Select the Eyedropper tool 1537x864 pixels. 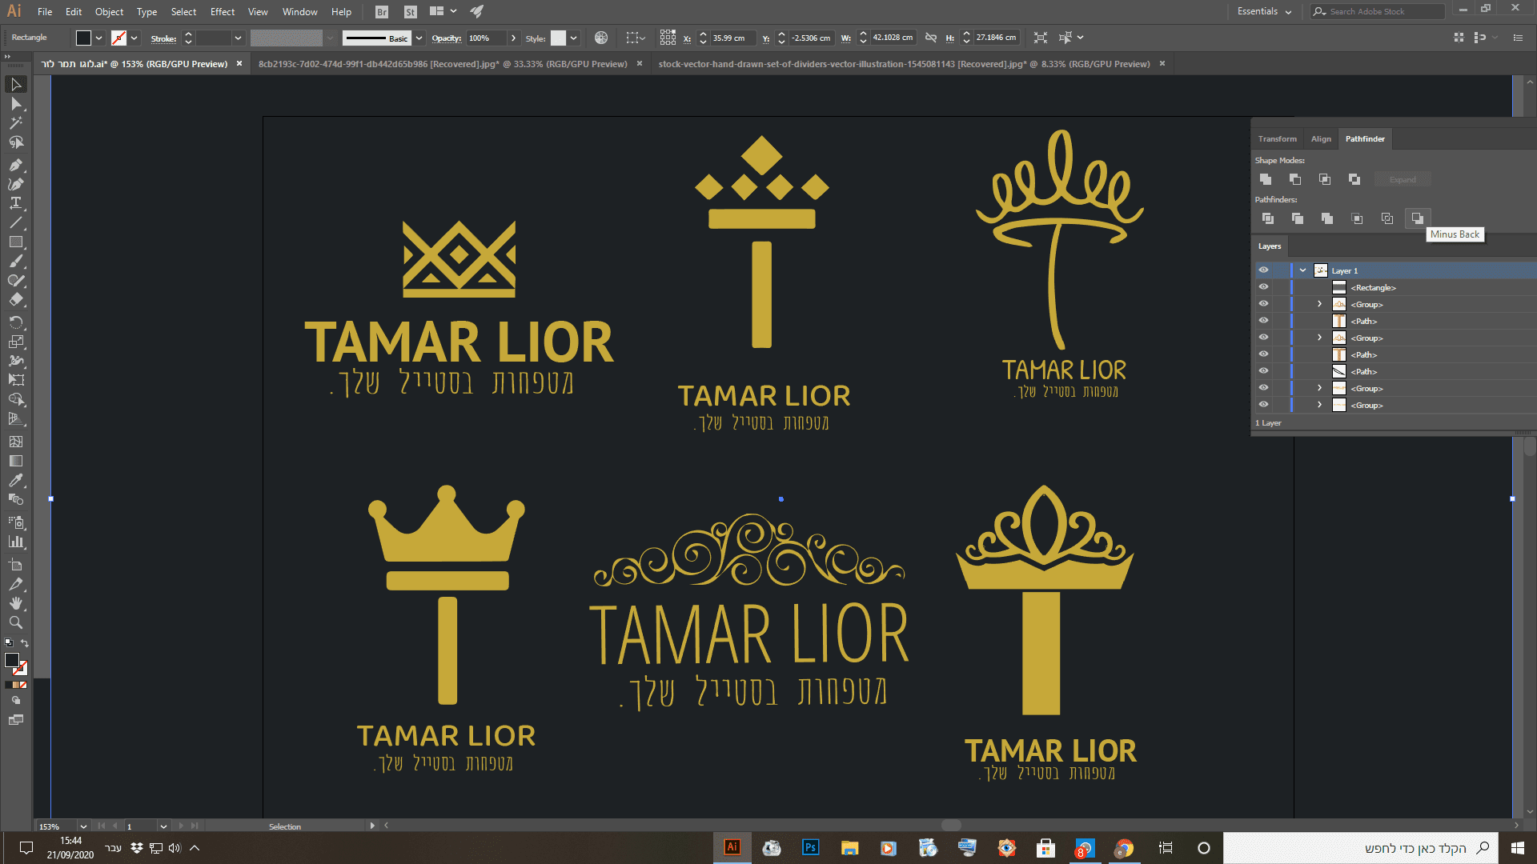tap(15, 480)
